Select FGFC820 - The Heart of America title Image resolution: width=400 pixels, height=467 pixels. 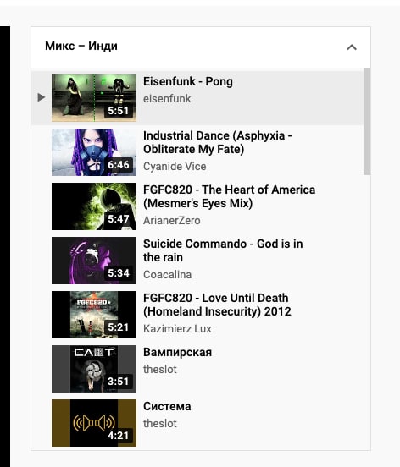click(x=229, y=196)
